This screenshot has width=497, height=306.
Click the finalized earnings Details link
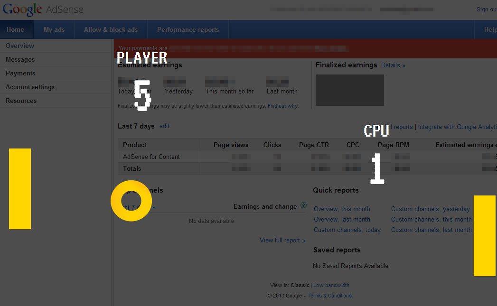[393, 65]
